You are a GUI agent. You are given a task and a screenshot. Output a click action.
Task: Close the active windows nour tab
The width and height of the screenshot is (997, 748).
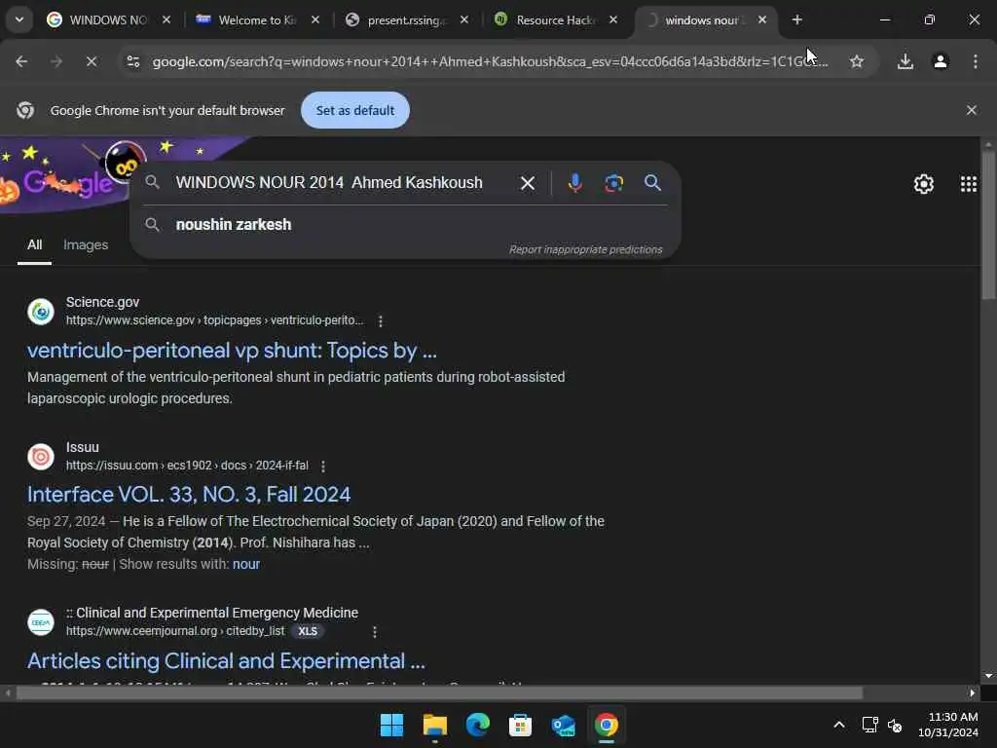point(761,19)
